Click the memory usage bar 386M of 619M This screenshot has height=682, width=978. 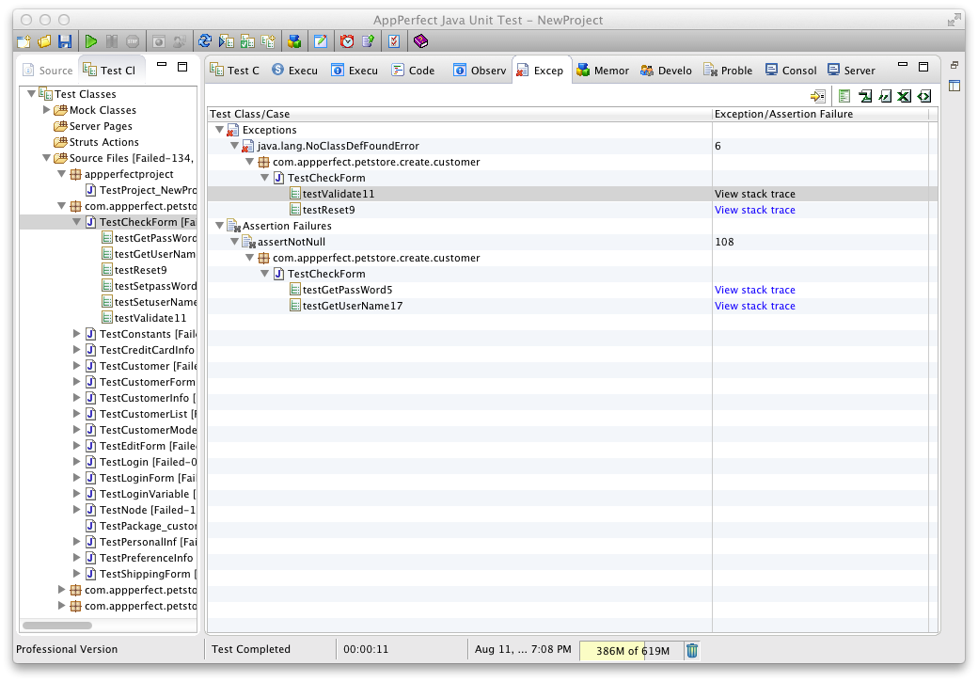[632, 651]
